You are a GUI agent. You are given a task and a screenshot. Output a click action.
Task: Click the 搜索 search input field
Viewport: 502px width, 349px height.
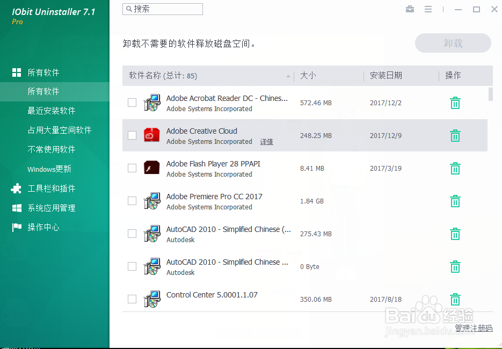[x=163, y=9]
